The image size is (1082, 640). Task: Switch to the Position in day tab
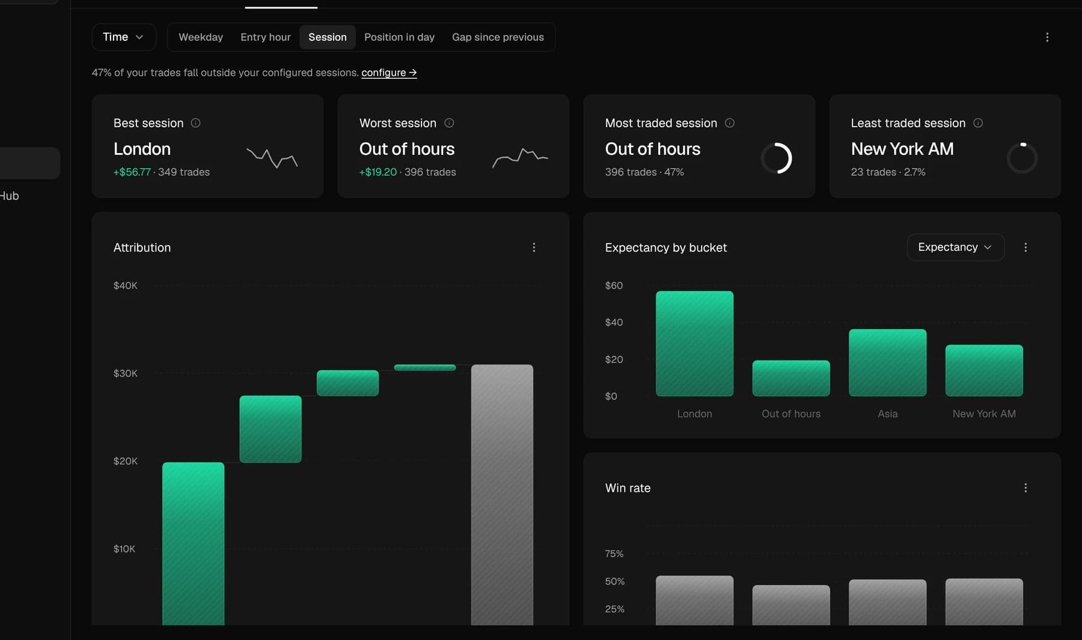click(399, 37)
